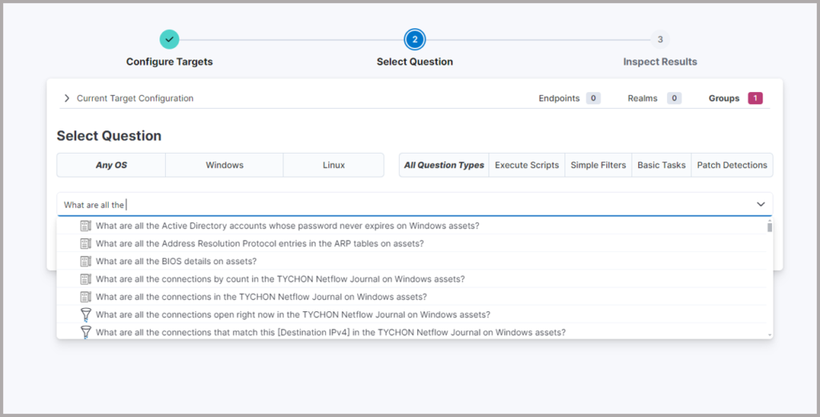Click the table icon beside connections by count question
This screenshot has height=417, width=820.
click(86, 279)
